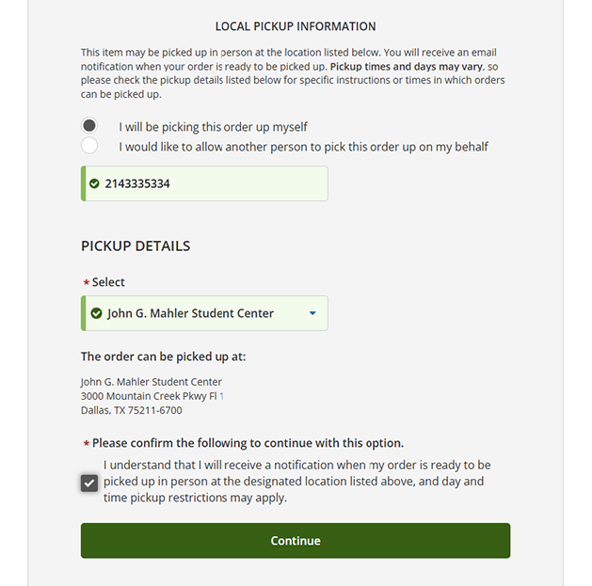592x586 pixels.
Task: Click the "allow another person to pick this order up" label
Action: pos(303,147)
